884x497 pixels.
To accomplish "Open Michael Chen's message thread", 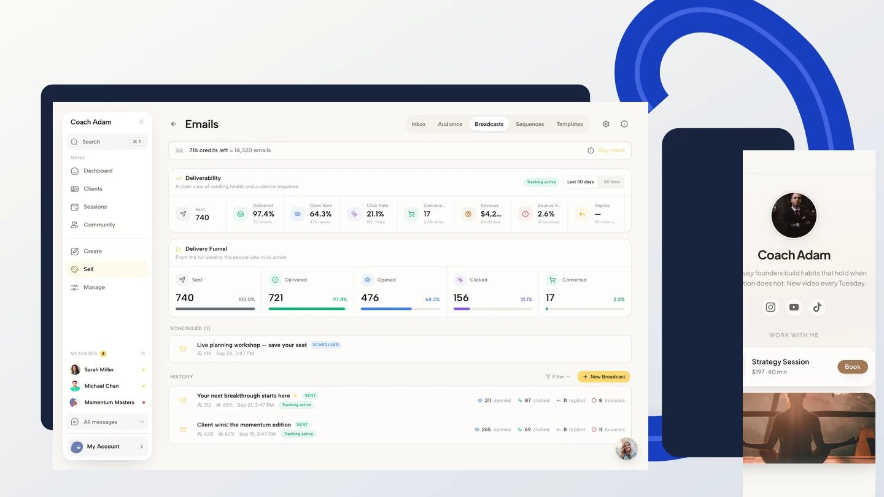I will (107, 386).
